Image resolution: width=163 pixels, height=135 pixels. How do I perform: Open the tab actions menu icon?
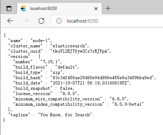pyautogui.click(x=9, y=8)
